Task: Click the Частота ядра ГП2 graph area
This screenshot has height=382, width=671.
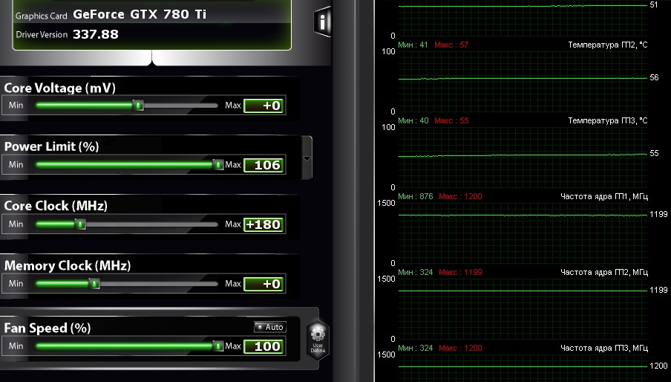Action: pos(523,309)
